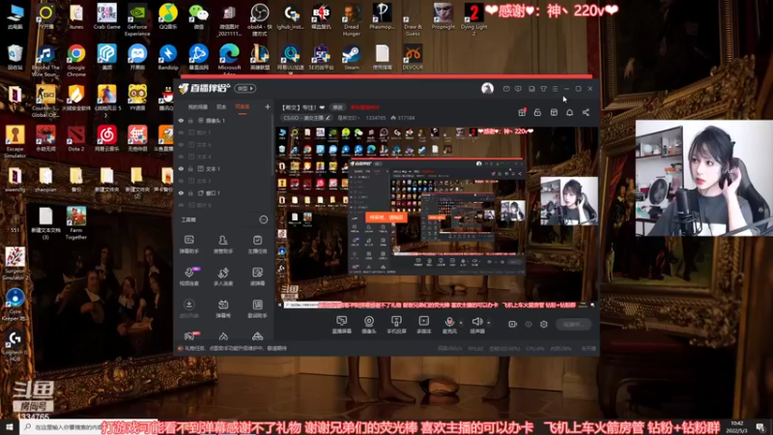Toggle preview visibility eye near settings gear
The width and height of the screenshot is (773, 435).
coord(529,324)
